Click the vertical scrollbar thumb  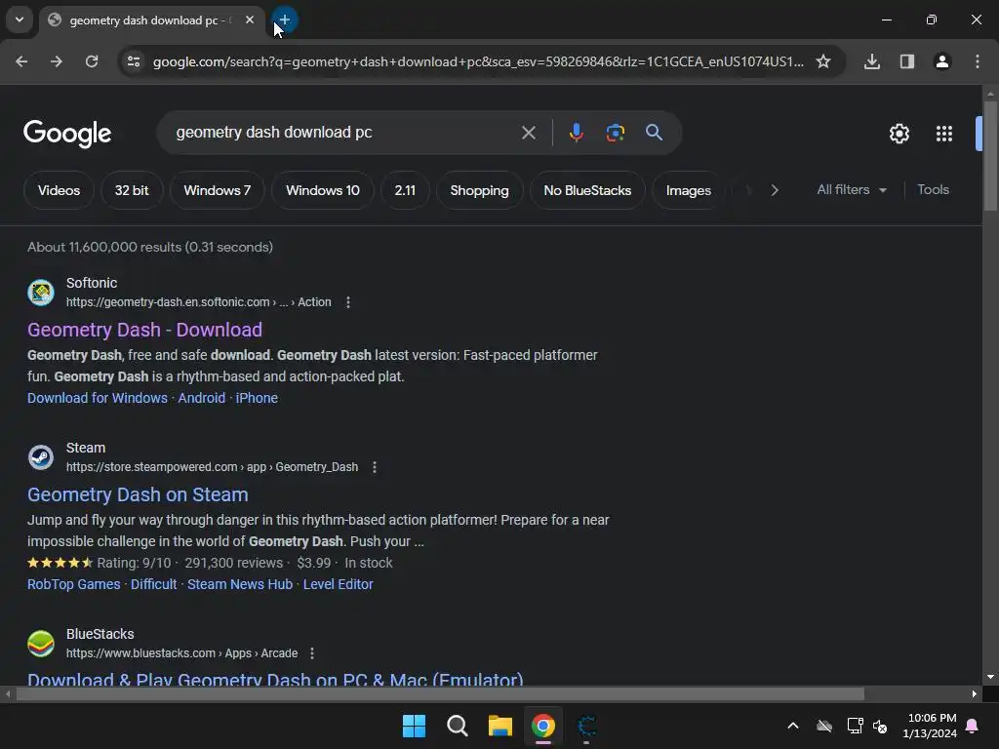coord(991,156)
